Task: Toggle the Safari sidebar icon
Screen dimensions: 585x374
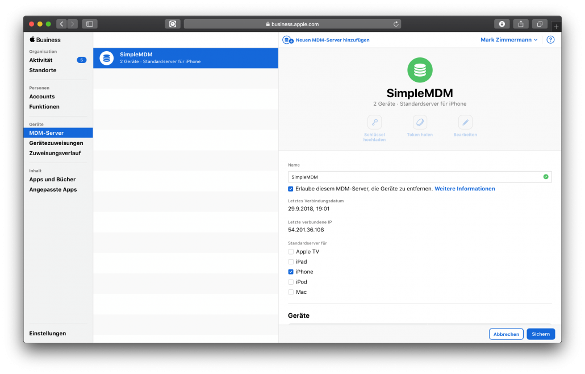Action: [90, 24]
